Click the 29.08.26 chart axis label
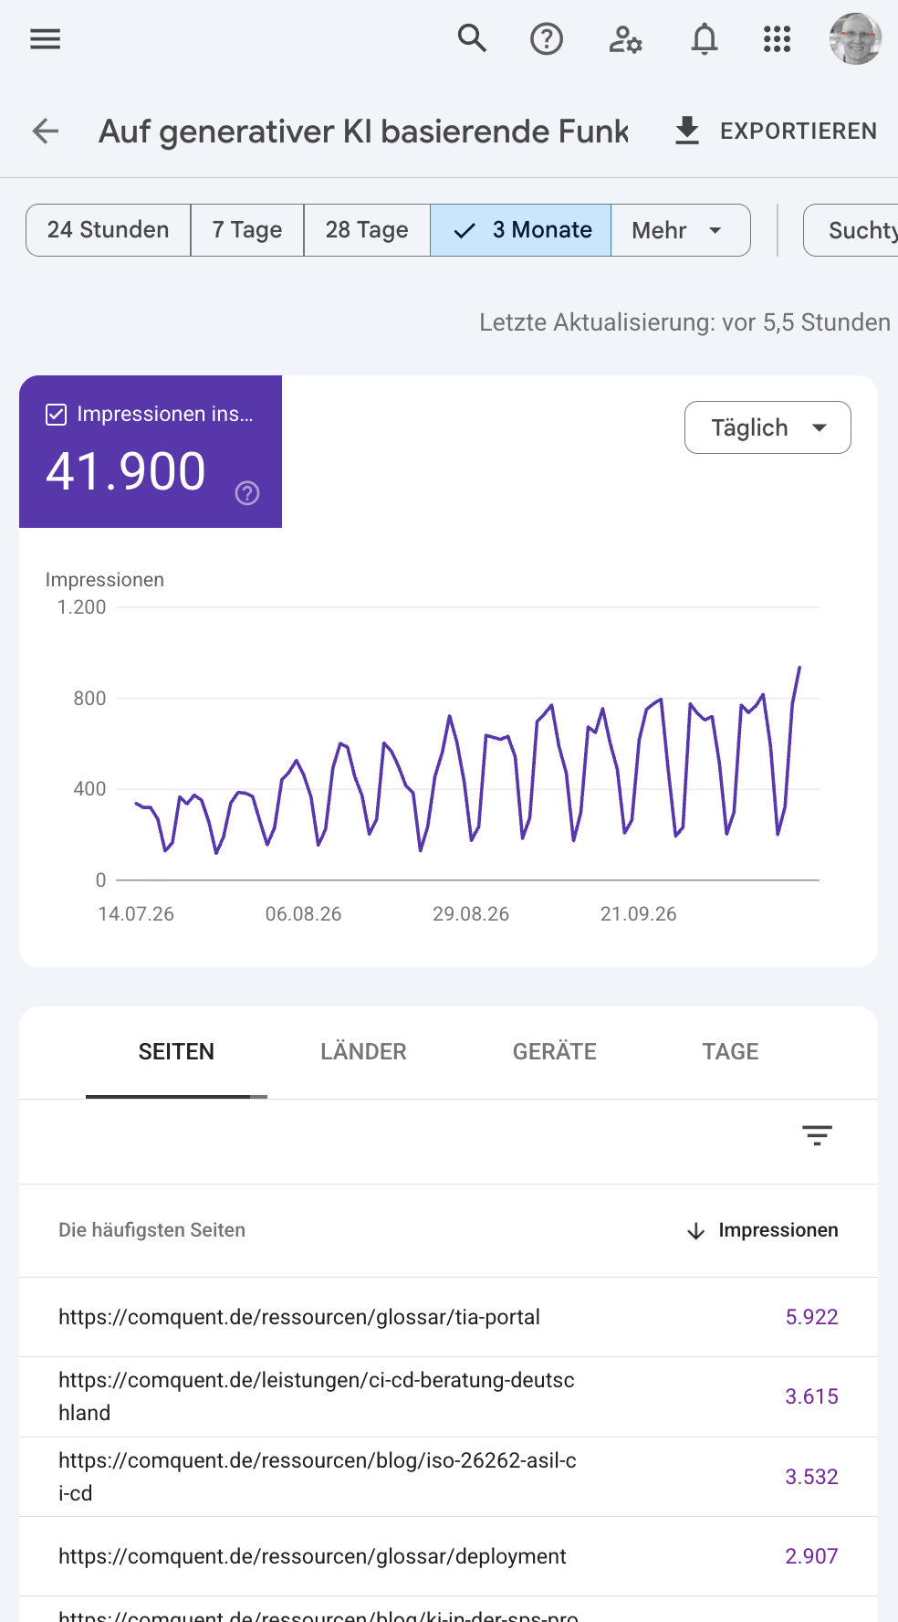Screen dimensions: 898x1622 coord(471,914)
